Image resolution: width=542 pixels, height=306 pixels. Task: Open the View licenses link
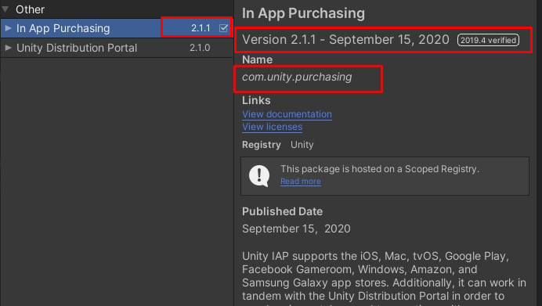272,127
